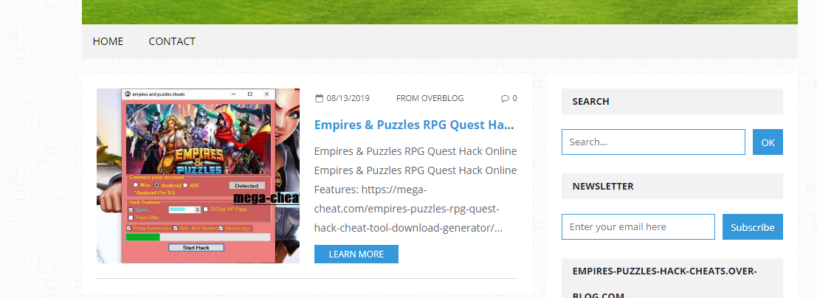
Task: Select the Android radio button
Action: click(x=156, y=185)
